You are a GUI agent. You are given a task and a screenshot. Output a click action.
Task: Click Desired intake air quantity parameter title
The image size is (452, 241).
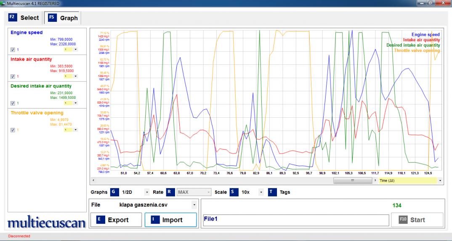(41, 86)
